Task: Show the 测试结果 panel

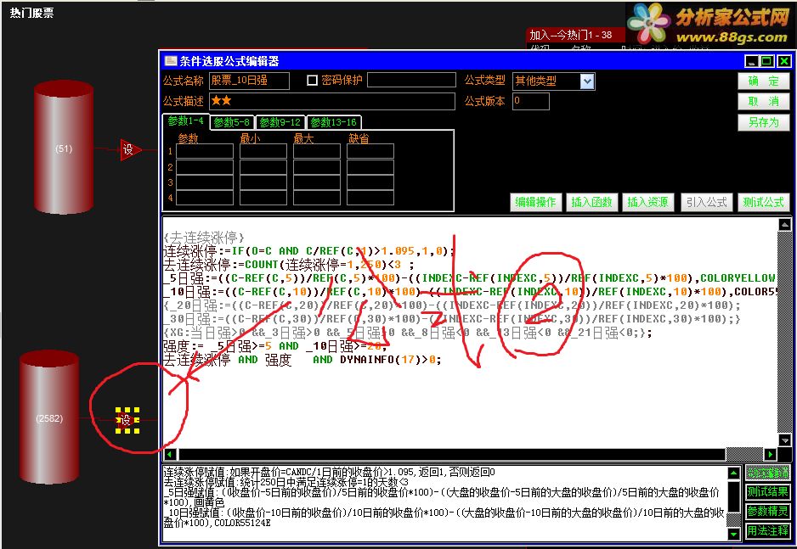Action: point(767,491)
